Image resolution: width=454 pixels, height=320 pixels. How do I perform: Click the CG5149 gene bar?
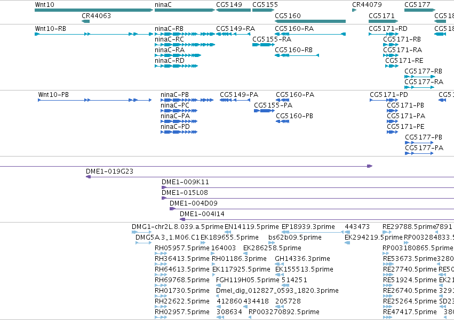pos(233,10)
